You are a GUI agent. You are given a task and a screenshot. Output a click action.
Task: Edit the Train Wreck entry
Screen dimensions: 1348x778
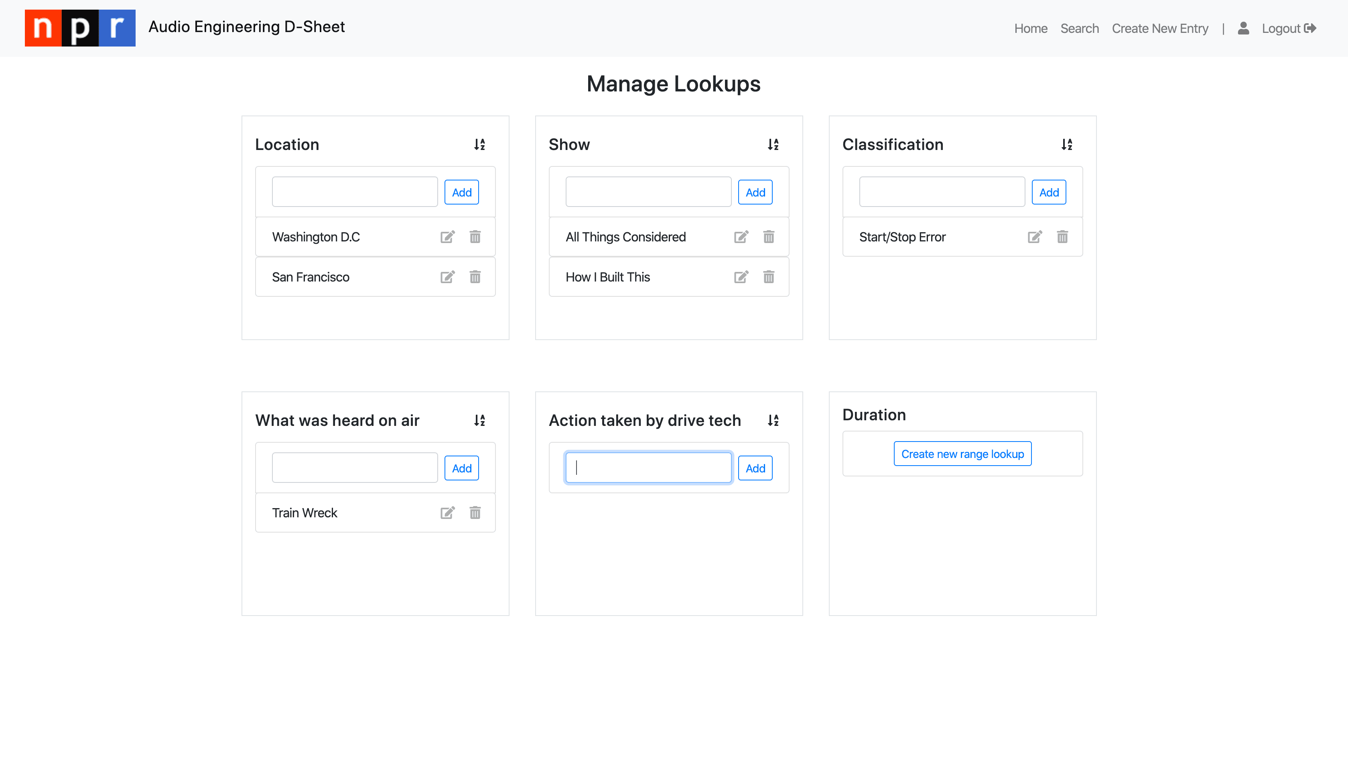click(448, 513)
